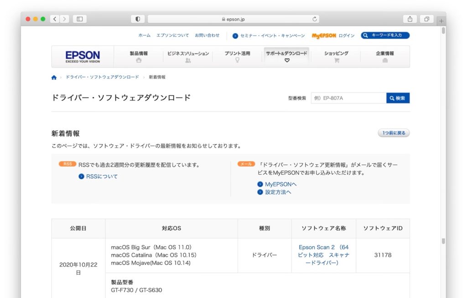Click the home icon in the breadcrumb trail
Viewport: 467px width, 298px height.
54,77
